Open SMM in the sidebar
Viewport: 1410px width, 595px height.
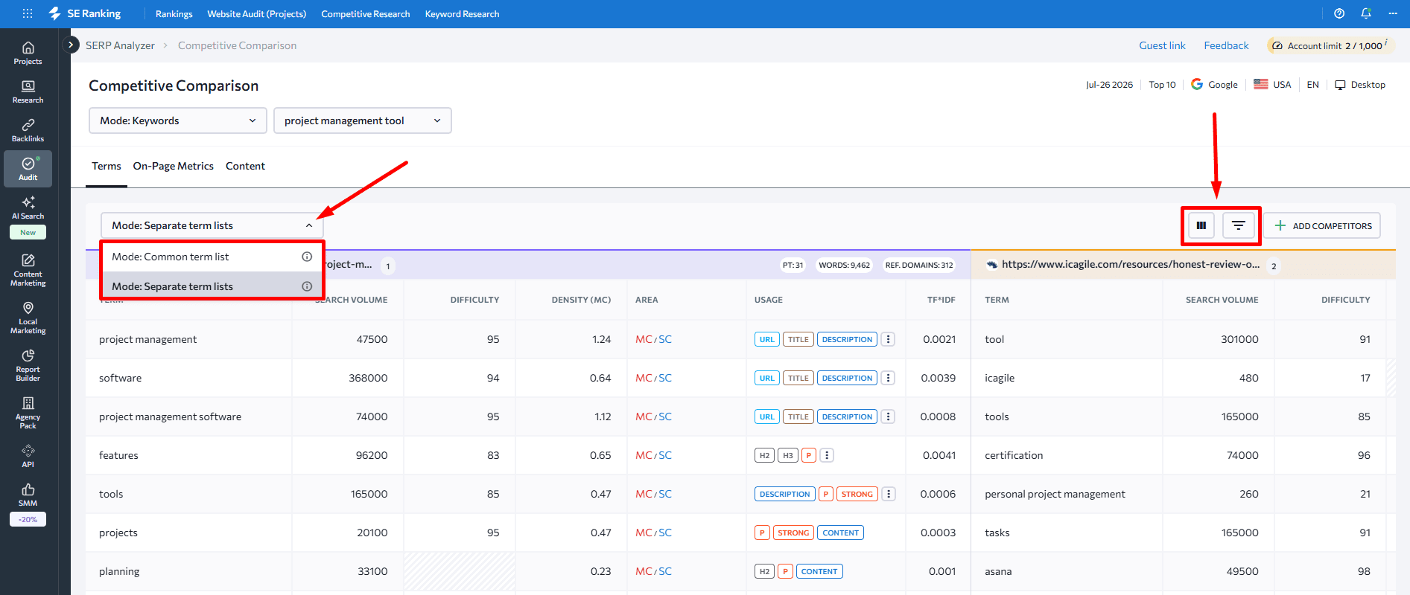click(28, 495)
